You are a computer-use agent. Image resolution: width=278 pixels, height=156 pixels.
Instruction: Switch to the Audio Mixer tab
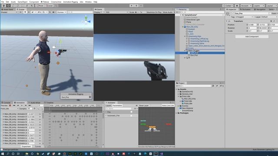[x=34, y=103]
